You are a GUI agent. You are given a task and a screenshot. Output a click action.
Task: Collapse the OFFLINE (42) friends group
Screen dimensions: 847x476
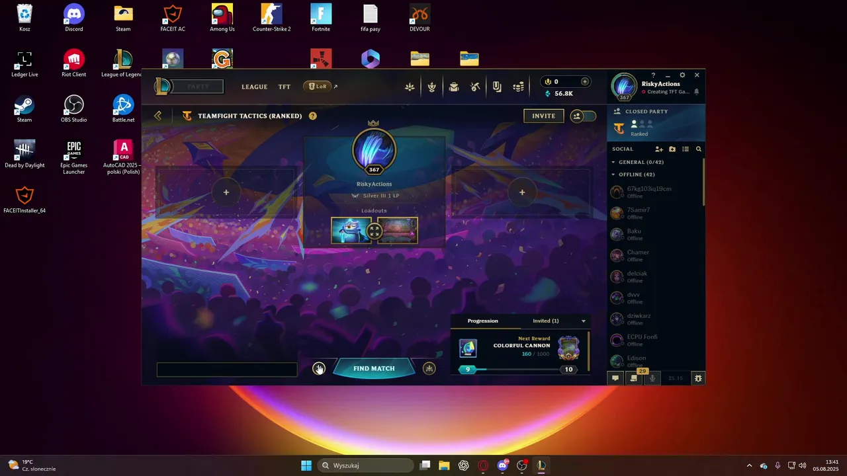[x=633, y=175]
